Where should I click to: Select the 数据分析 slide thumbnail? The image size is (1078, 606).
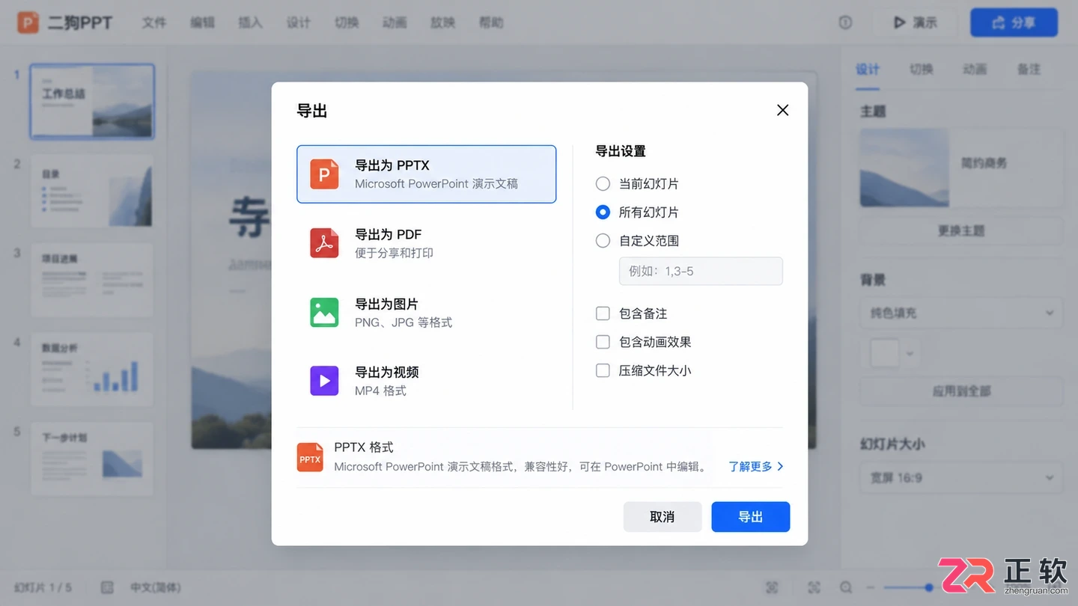[x=92, y=370]
